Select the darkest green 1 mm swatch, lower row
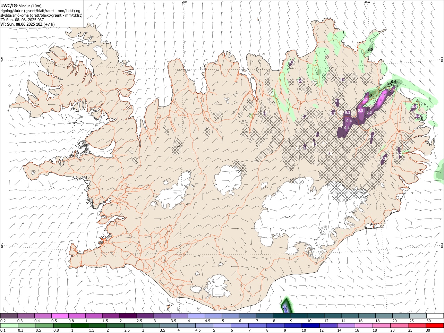This screenshot has width=444, height=333. (x=80, y=326)
